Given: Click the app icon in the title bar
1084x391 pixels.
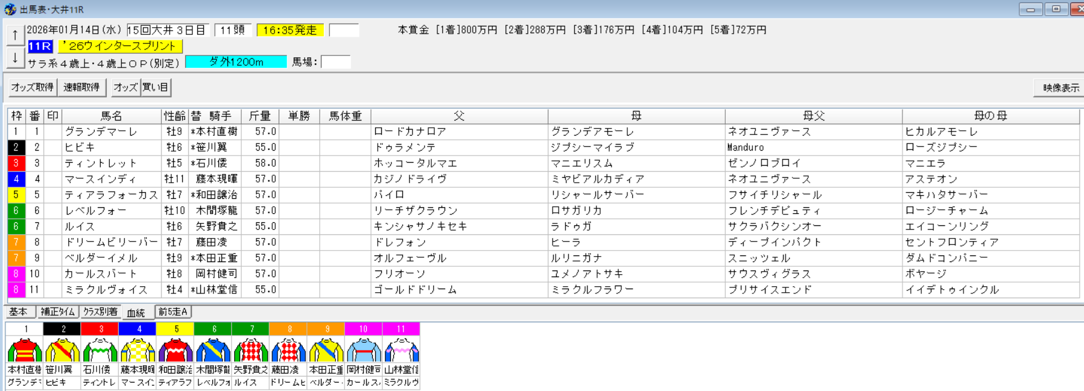Looking at the screenshot, I should point(10,10).
